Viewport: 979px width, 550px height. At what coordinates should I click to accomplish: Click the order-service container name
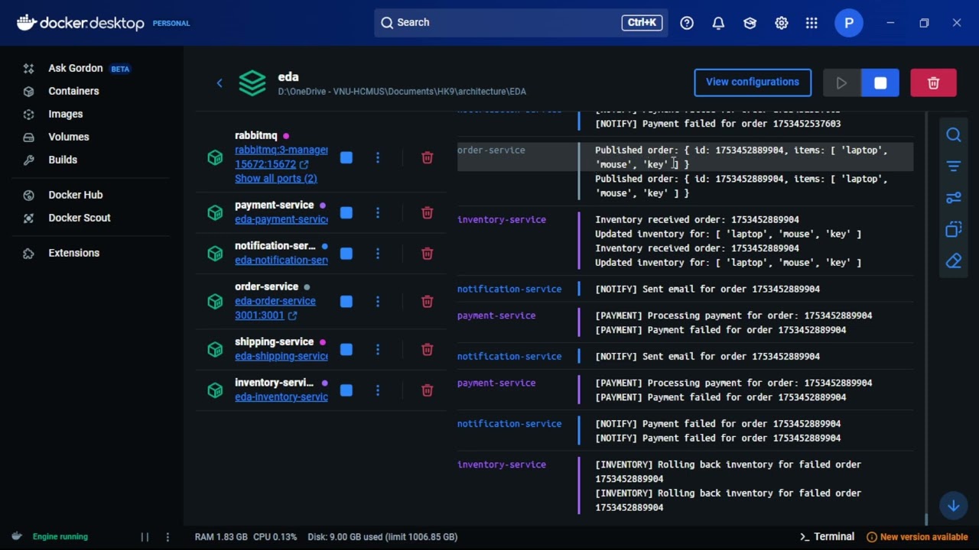click(x=266, y=286)
